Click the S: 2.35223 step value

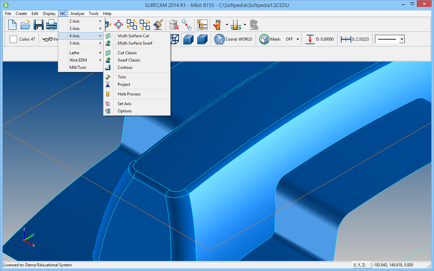point(360,39)
